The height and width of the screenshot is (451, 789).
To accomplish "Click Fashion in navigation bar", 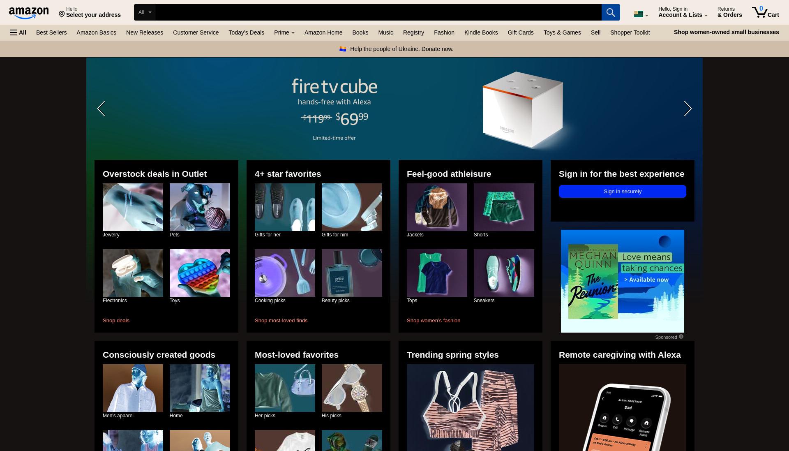I will (444, 32).
